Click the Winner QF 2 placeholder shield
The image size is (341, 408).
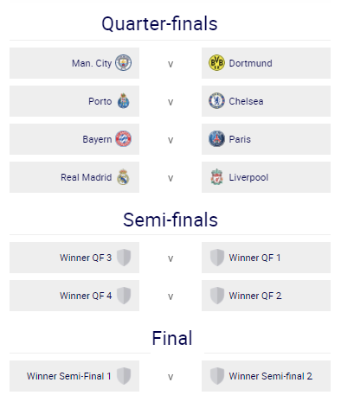[x=217, y=296]
